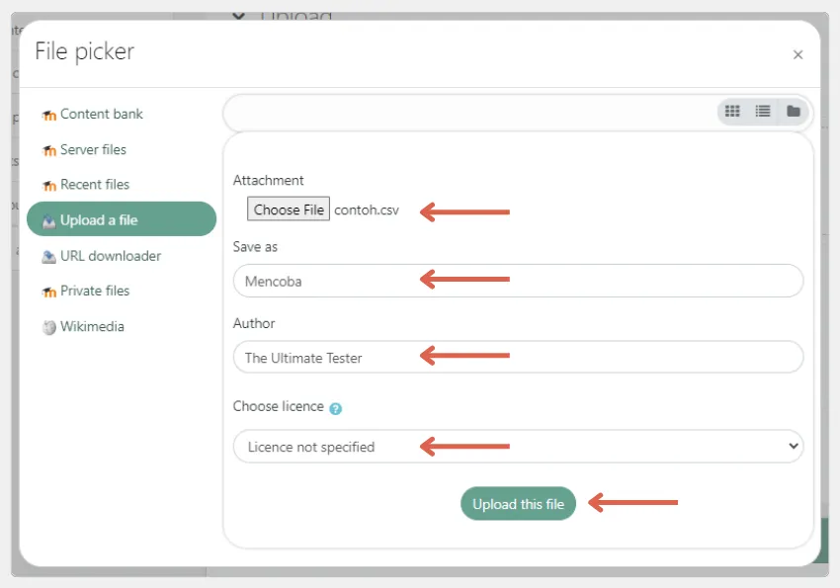Click the Wikimedia globe icon

tap(49, 326)
